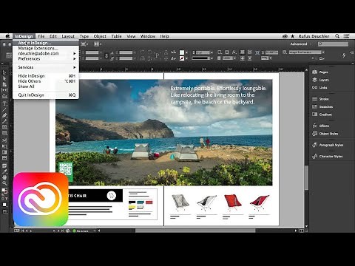Open the Layers panel
The height and width of the screenshot is (266, 355).
(x=320, y=80)
